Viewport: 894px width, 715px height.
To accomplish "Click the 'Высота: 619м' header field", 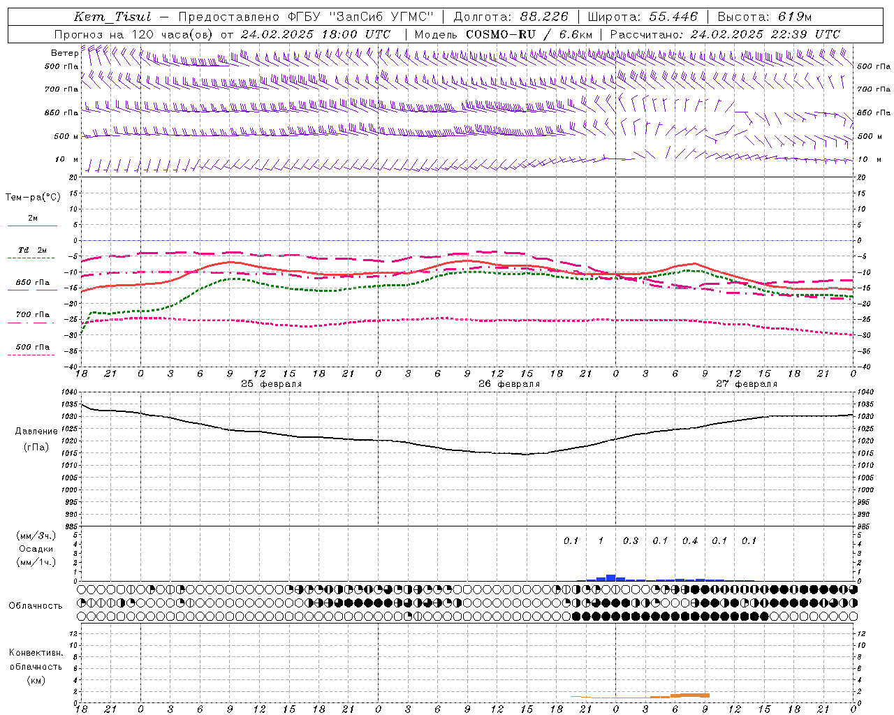I will (764, 17).
